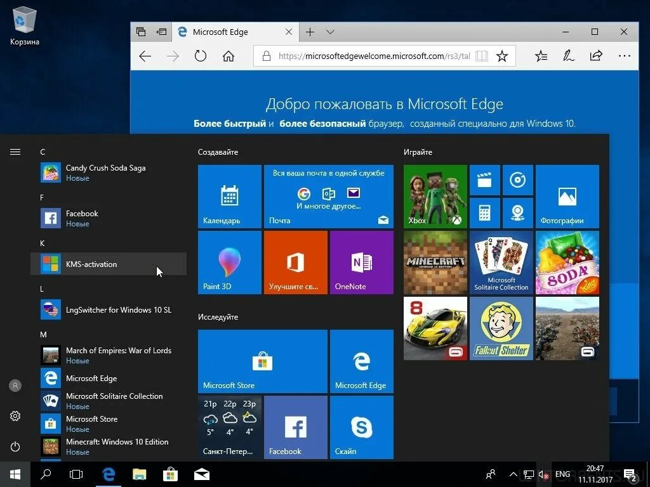Viewport: 650px width, 487px height.
Task: Open Microsoft Edge in app list
Action: [x=109, y=378]
